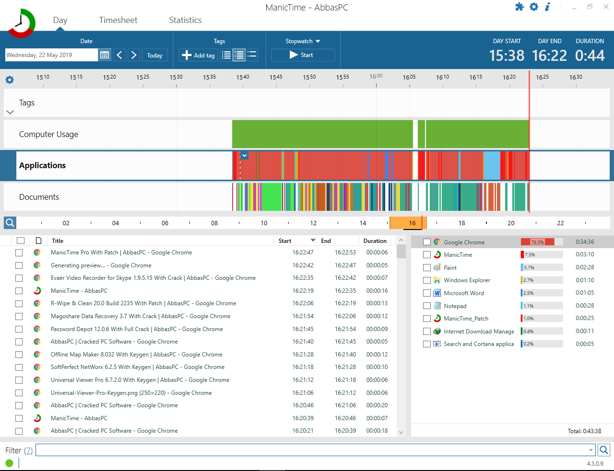
Task: Switch to the Statistics tab
Action: coord(185,20)
